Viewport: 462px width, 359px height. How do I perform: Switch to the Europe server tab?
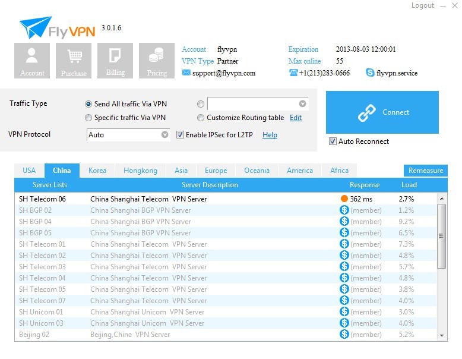point(216,171)
